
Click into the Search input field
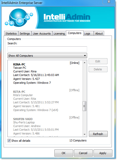click(47, 49)
